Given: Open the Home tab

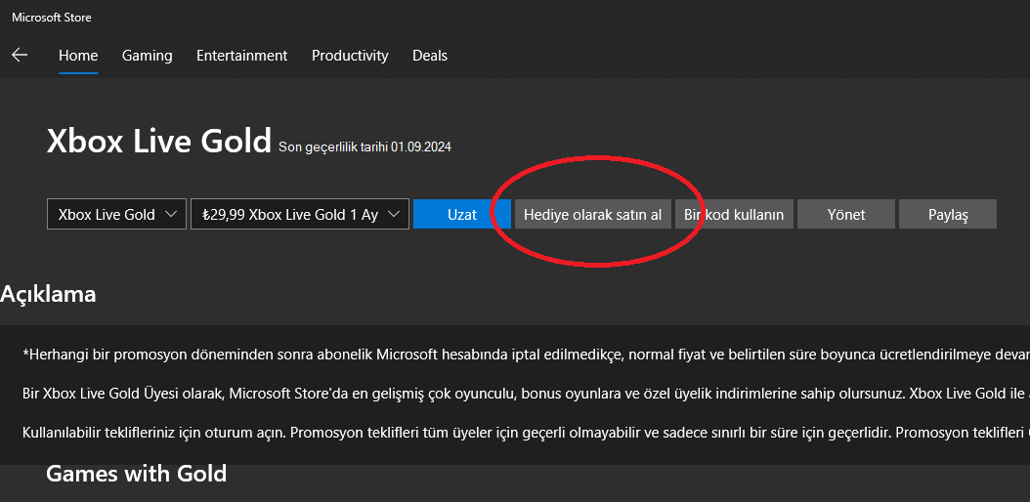Looking at the screenshot, I should pyautogui.click(x=78, y=56).
